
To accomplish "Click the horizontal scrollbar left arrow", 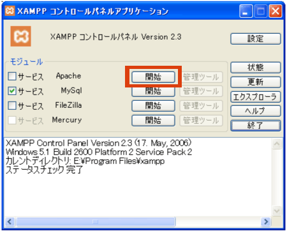I will (x=10, y=222).
